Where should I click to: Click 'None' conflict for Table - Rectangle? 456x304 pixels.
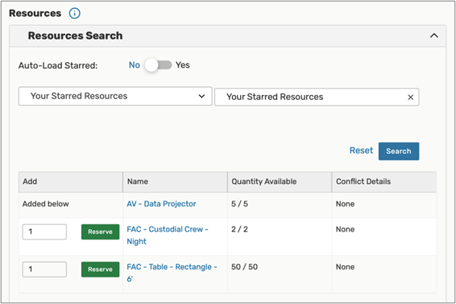[x=345, y=267]
